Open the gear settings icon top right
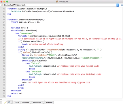The image size is (123, 104). click(122, 5)
